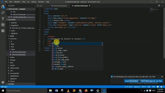
Task: Show errors and warnings in status bar
Action: 4,87
